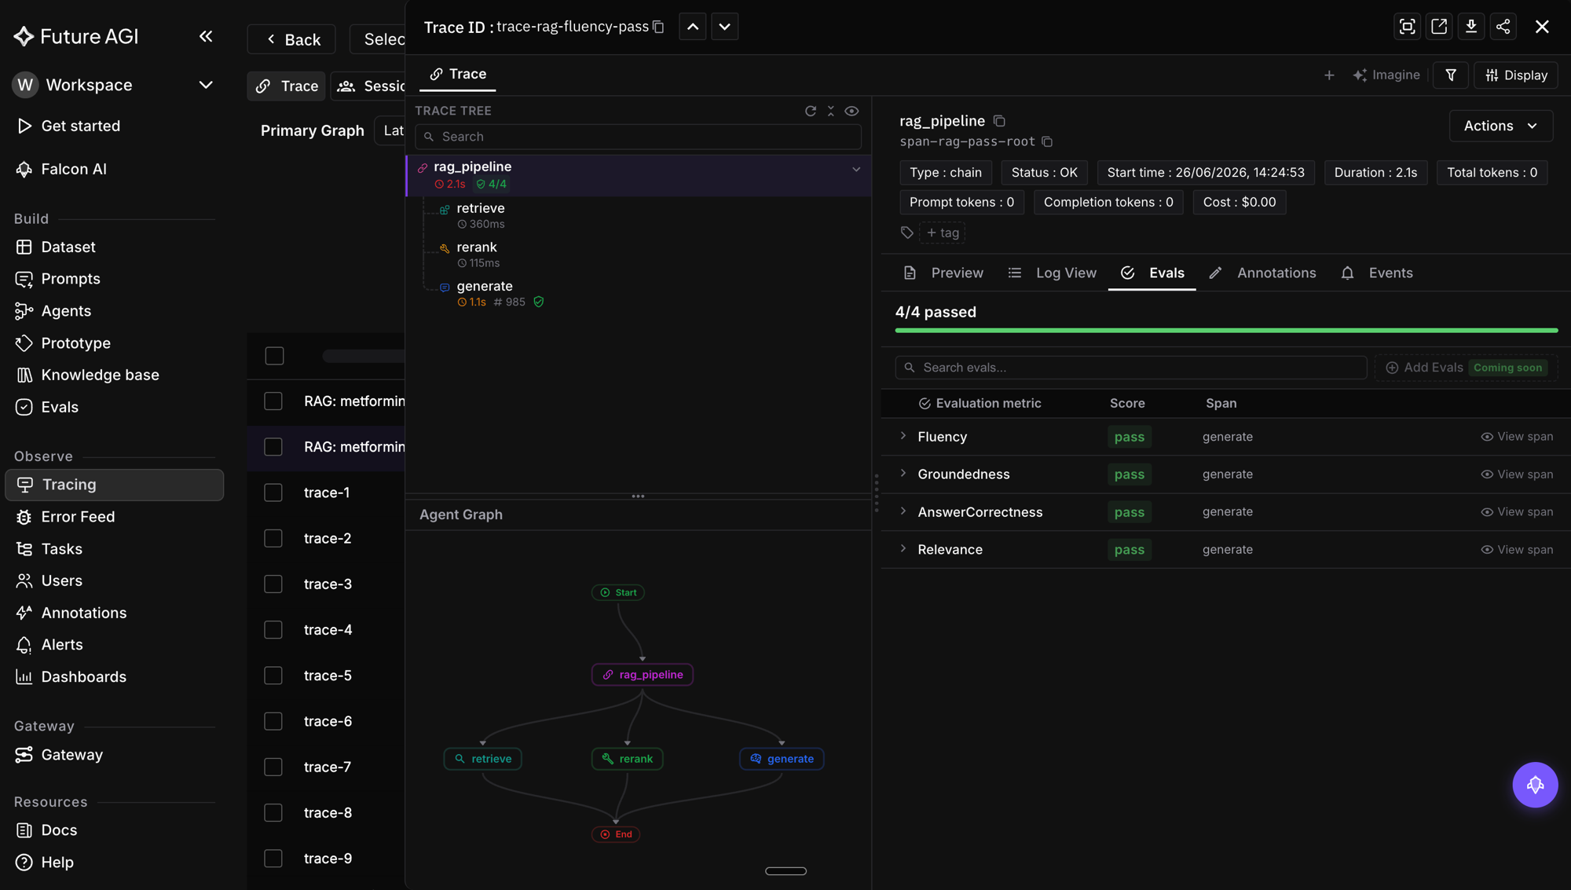Collapse the sidebar with double-chevron icon

pyautogui.click(x=206, y=36)
